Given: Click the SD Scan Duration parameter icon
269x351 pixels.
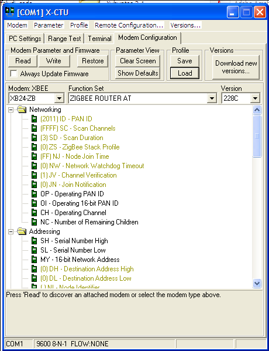Looking at the screenshot, I should [x=34, y=138].
